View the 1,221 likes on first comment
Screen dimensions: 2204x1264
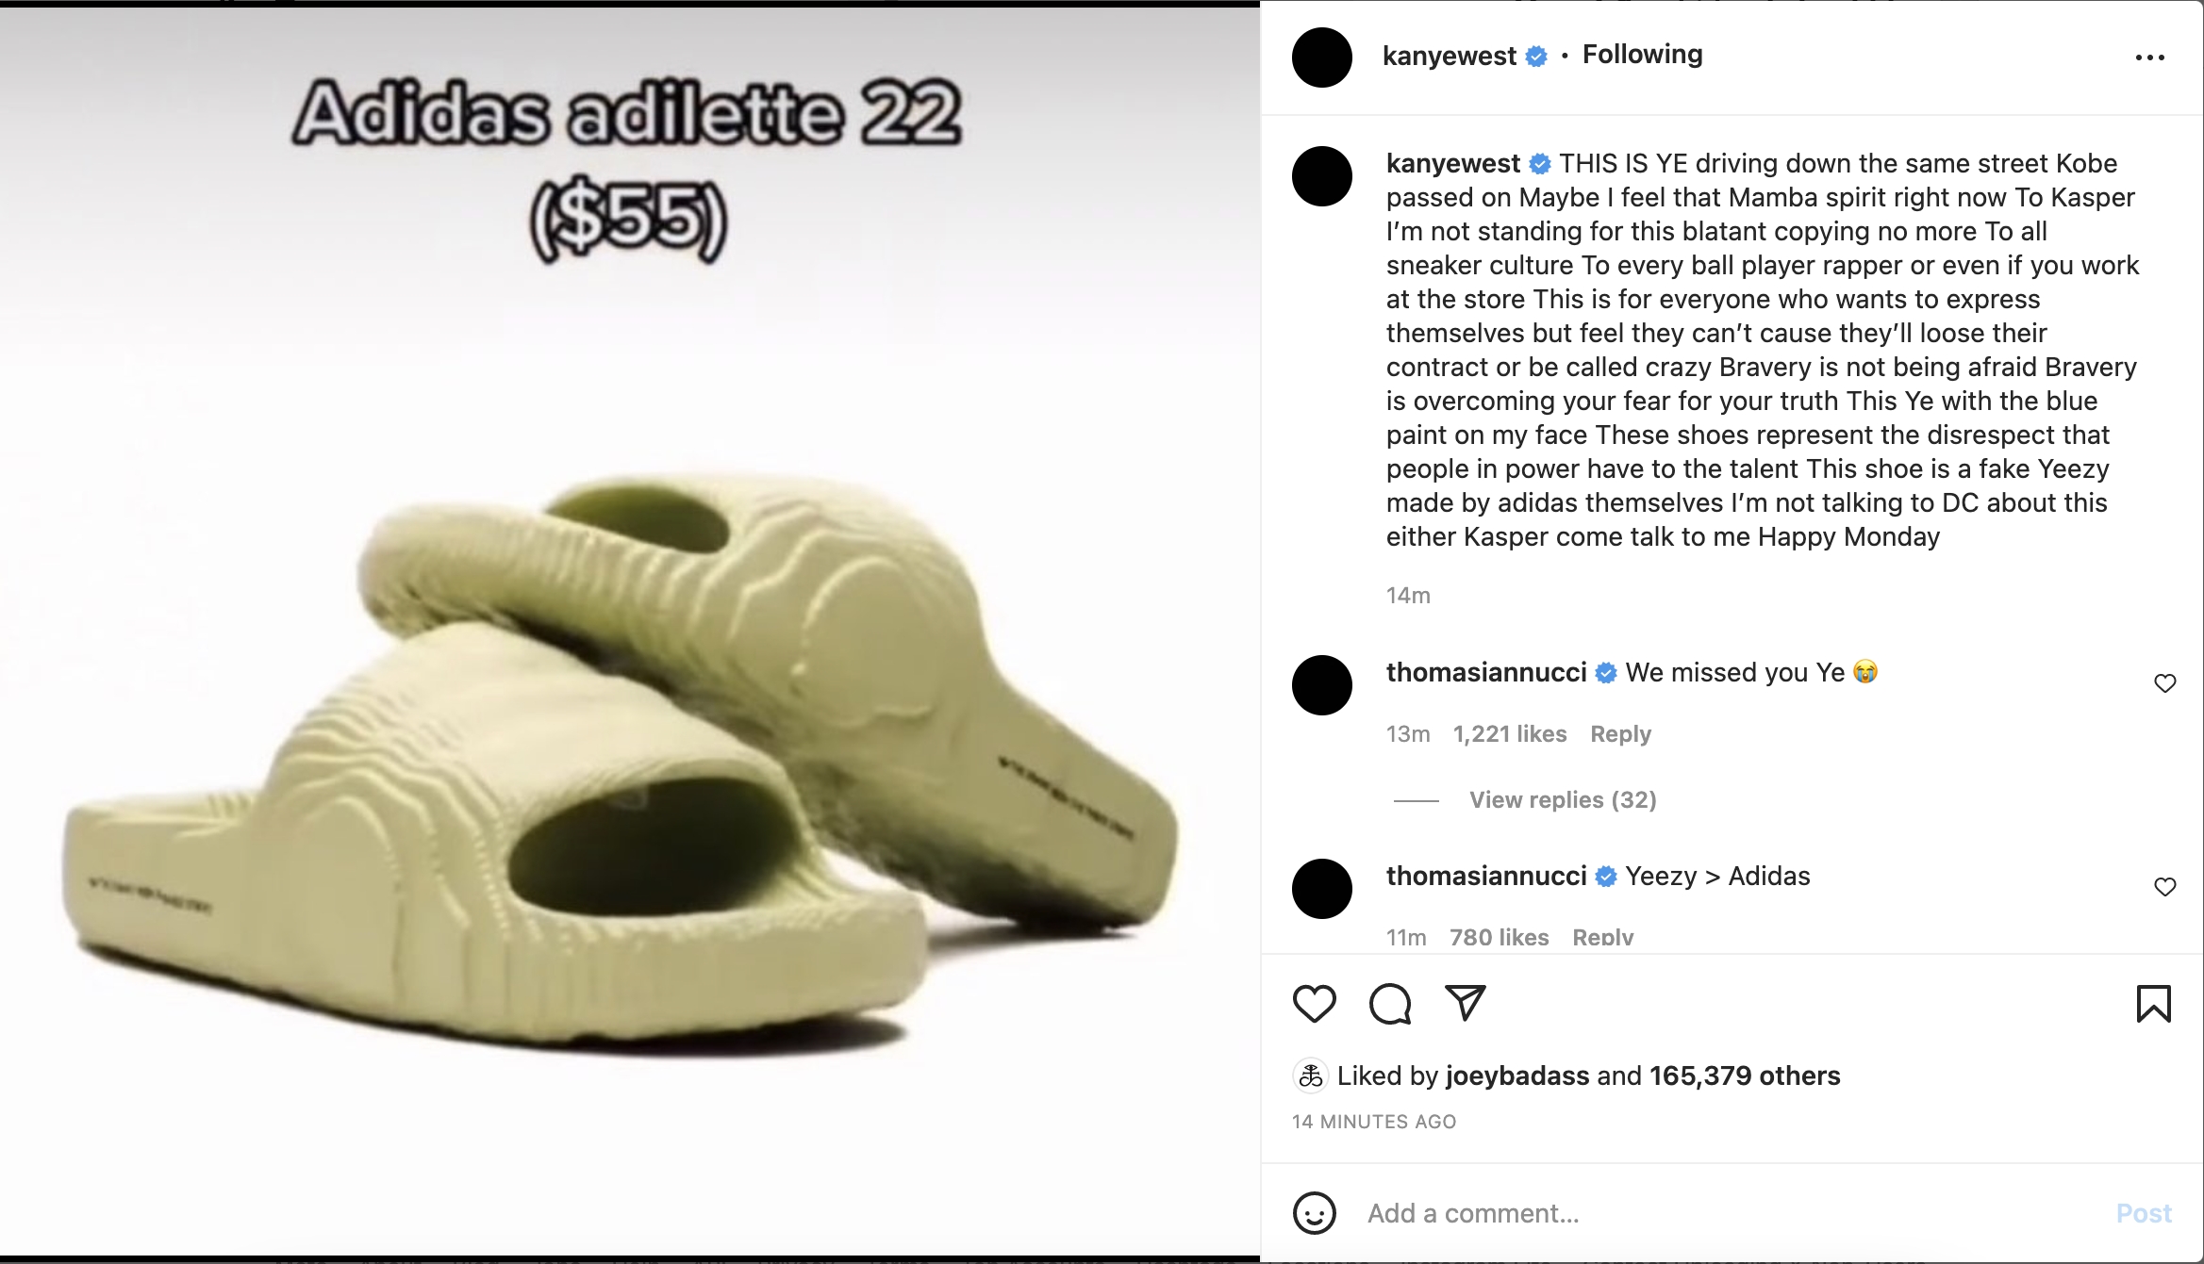[1509, 734]
